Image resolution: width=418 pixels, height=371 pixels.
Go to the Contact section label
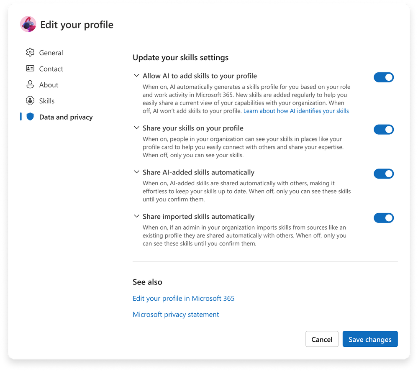coord(51,69)
